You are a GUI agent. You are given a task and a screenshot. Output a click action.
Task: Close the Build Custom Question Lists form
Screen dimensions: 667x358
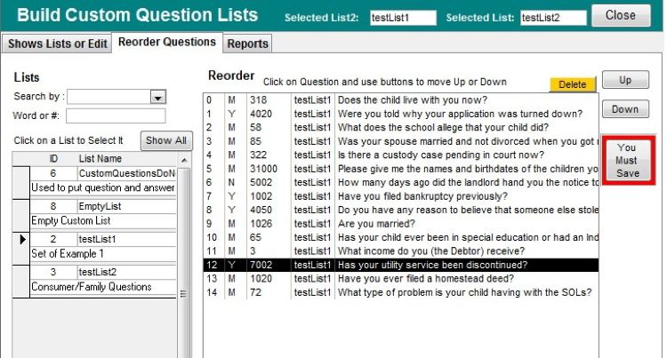coord(620,15)
